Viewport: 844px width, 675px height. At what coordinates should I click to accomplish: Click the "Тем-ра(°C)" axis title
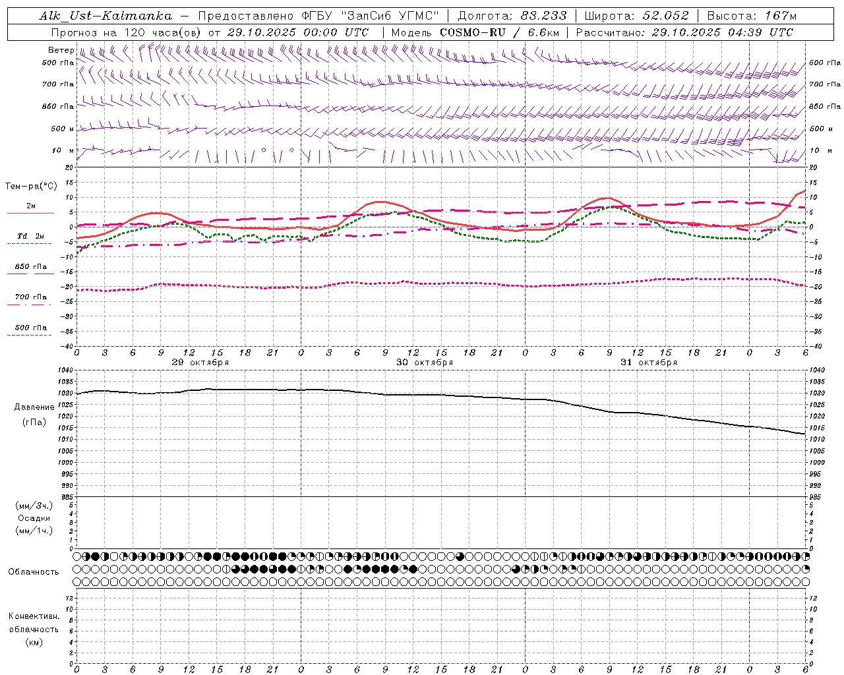coord(31,186)
